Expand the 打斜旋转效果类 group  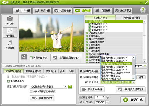coord(87,33)
